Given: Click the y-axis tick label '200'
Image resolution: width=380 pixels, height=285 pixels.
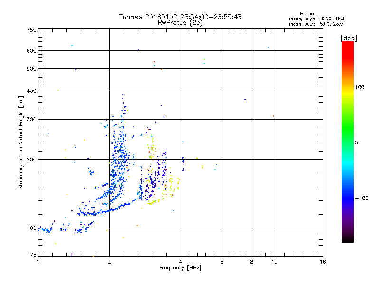Looking at the screenshot, I should coord(31,160).
